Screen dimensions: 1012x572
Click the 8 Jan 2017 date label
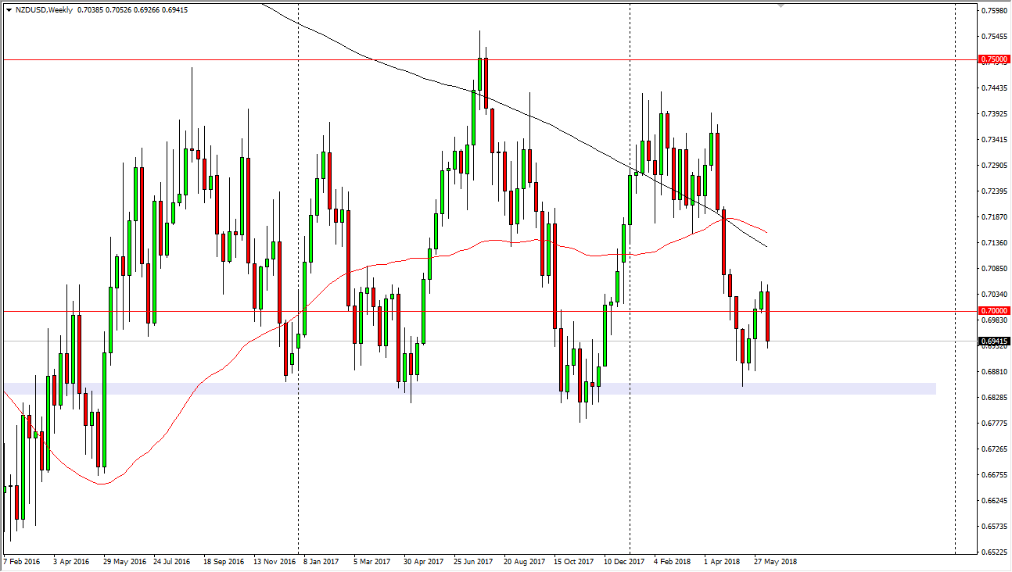pyautogui.click(x=321, y=561)
